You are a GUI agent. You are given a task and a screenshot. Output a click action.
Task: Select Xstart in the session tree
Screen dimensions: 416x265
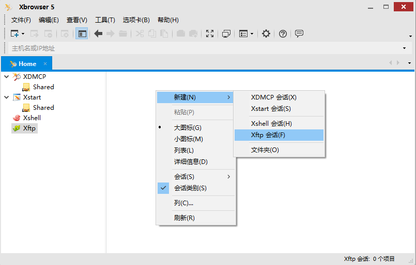coord(32,97)
